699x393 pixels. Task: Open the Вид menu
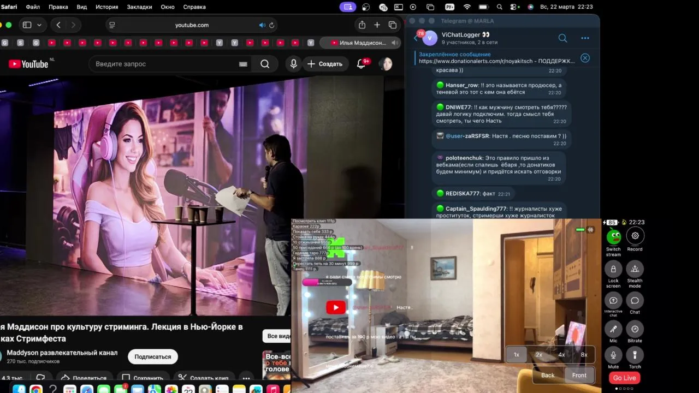(82, 7)
